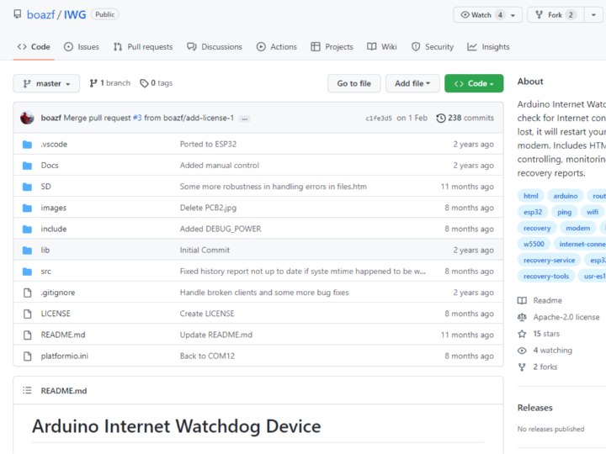Open the .vscode folder icon
Image resolution: width=606 pixels, height=454 pixels.
pos(27,145)
